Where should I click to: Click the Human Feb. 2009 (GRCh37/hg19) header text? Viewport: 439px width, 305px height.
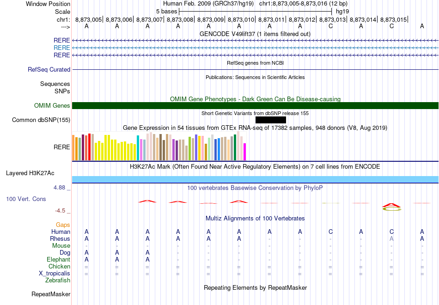208,4
